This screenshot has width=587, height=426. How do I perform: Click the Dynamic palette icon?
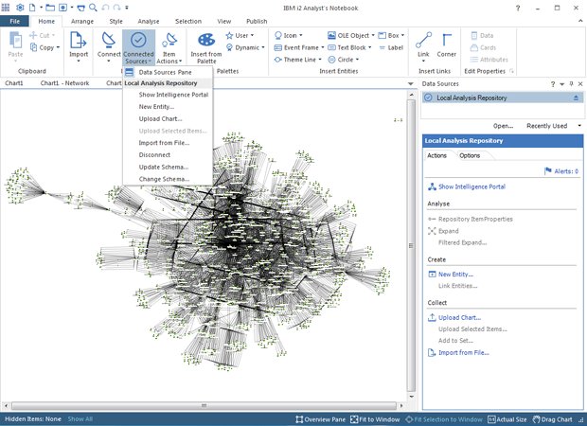point(229,47)
